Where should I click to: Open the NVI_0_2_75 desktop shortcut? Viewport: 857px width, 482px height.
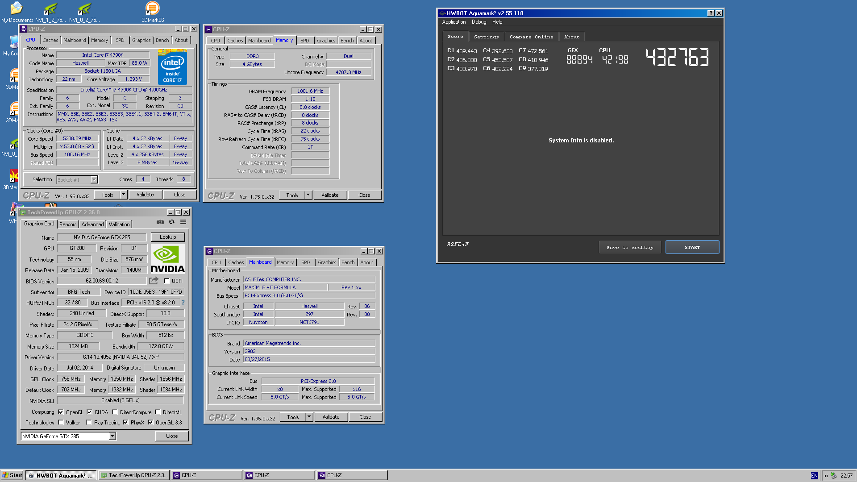[84, 12]
